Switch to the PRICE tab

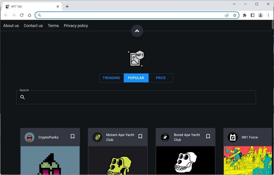161,78
